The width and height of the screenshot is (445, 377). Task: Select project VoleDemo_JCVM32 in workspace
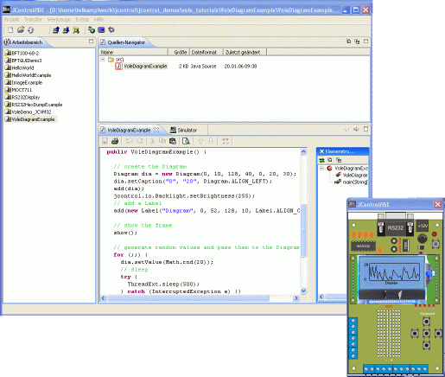(x=29, y=112)
